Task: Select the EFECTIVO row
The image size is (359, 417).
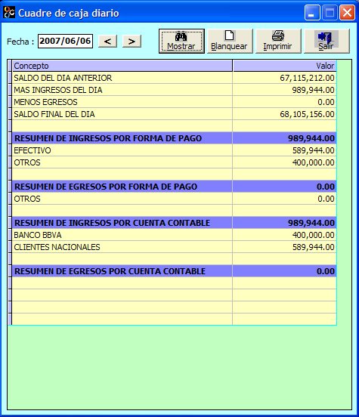Action: [175, 150]
